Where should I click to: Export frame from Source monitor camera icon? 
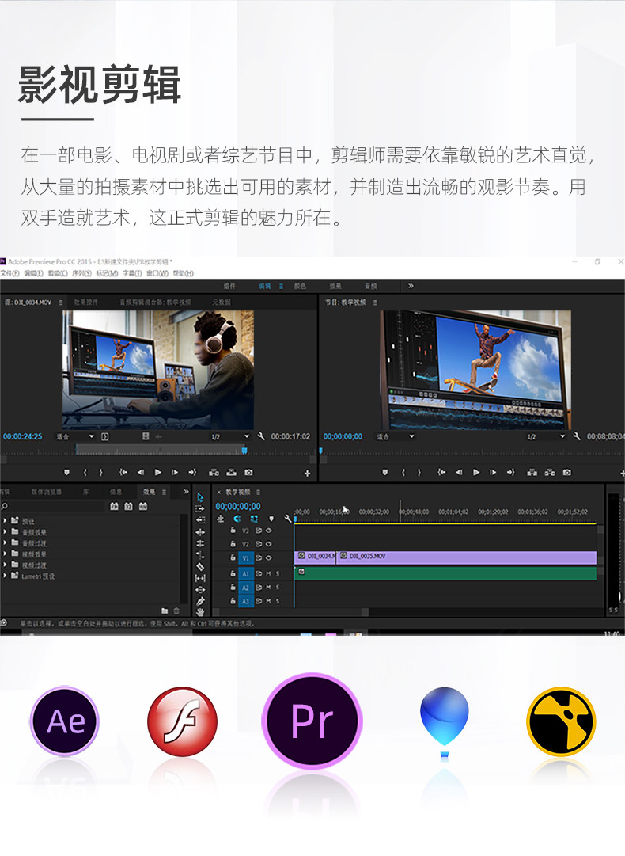[248, 472]
